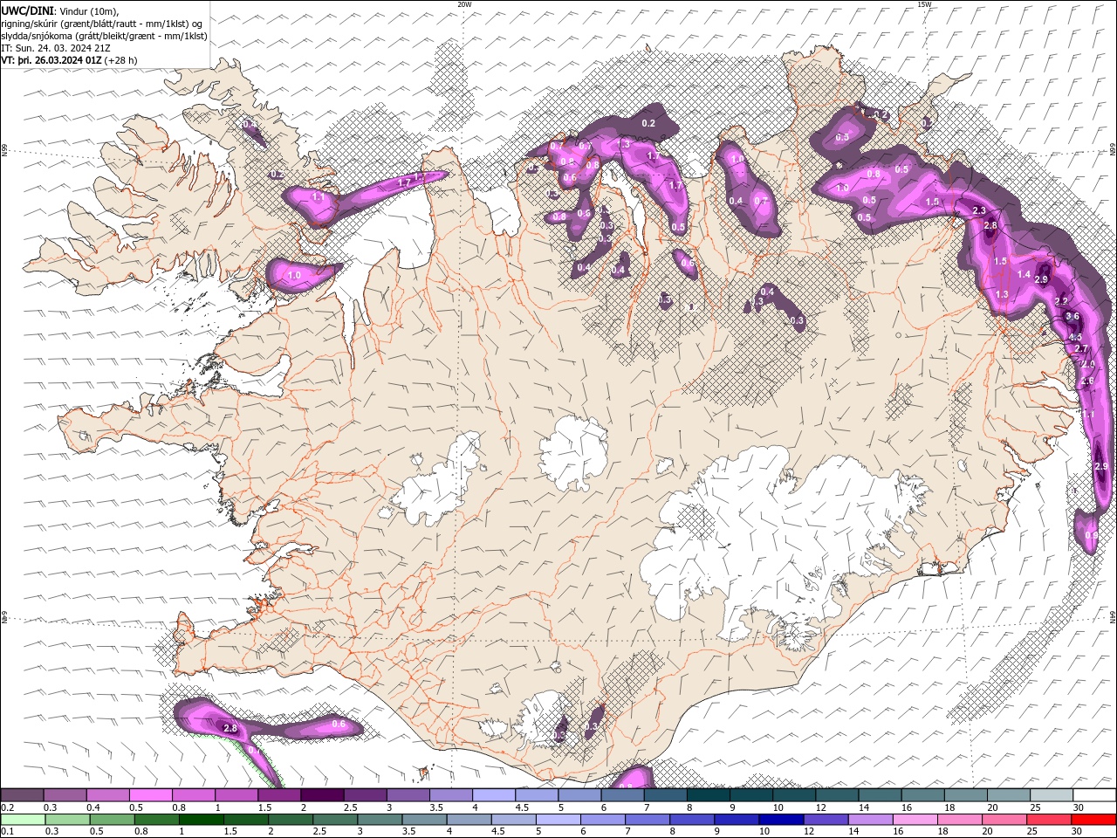Viewport: 1117px width, 838px height.
Task: Click the "VT: þri. 26.03.2024 01Z" valid time
Action: point(52,60)
